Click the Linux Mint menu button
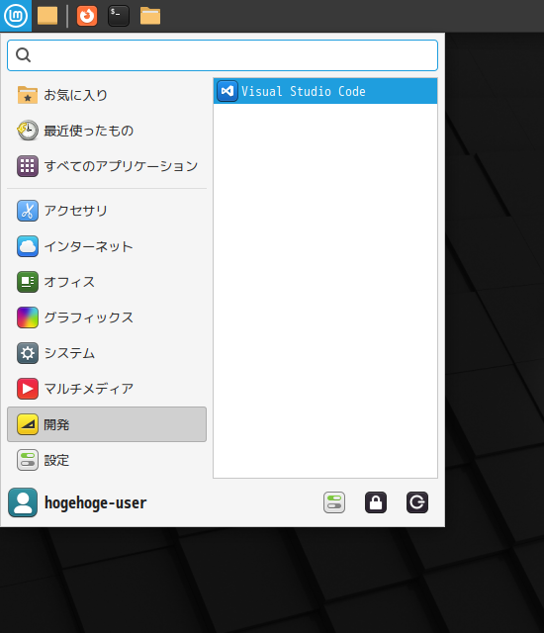 (16, 16)
